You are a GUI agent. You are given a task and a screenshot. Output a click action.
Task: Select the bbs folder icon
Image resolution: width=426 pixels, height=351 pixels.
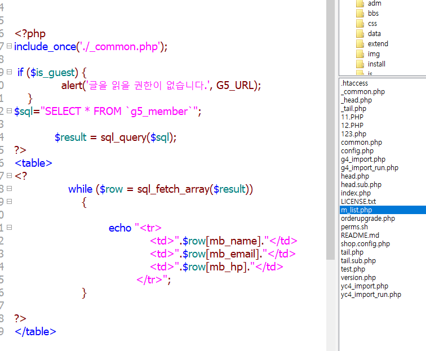pos(361,14)
